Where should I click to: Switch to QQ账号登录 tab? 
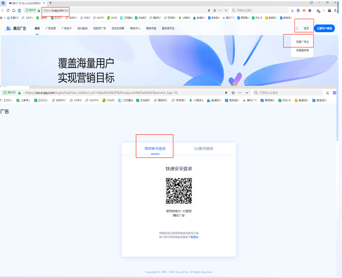pyautogui.click(x=203, y=148)
